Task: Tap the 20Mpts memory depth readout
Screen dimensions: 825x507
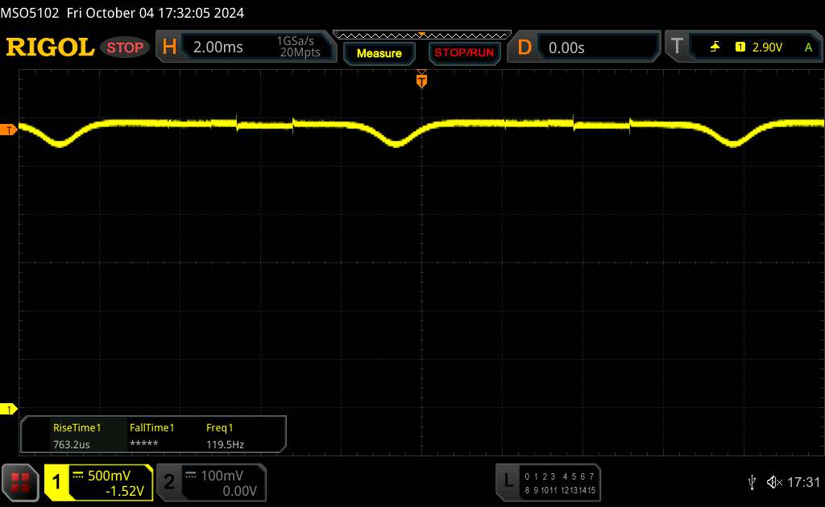Action: pyautogui.click(x=300, y=52)
